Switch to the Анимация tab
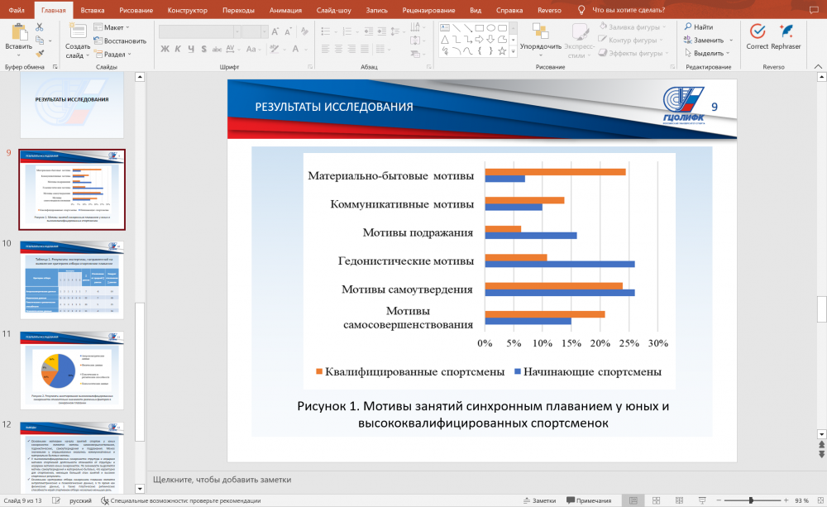The width and height of the screenshot is (827, 507). 287,11
